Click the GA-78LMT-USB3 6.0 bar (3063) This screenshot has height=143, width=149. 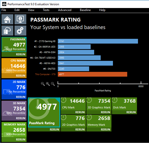click(79, 58)
